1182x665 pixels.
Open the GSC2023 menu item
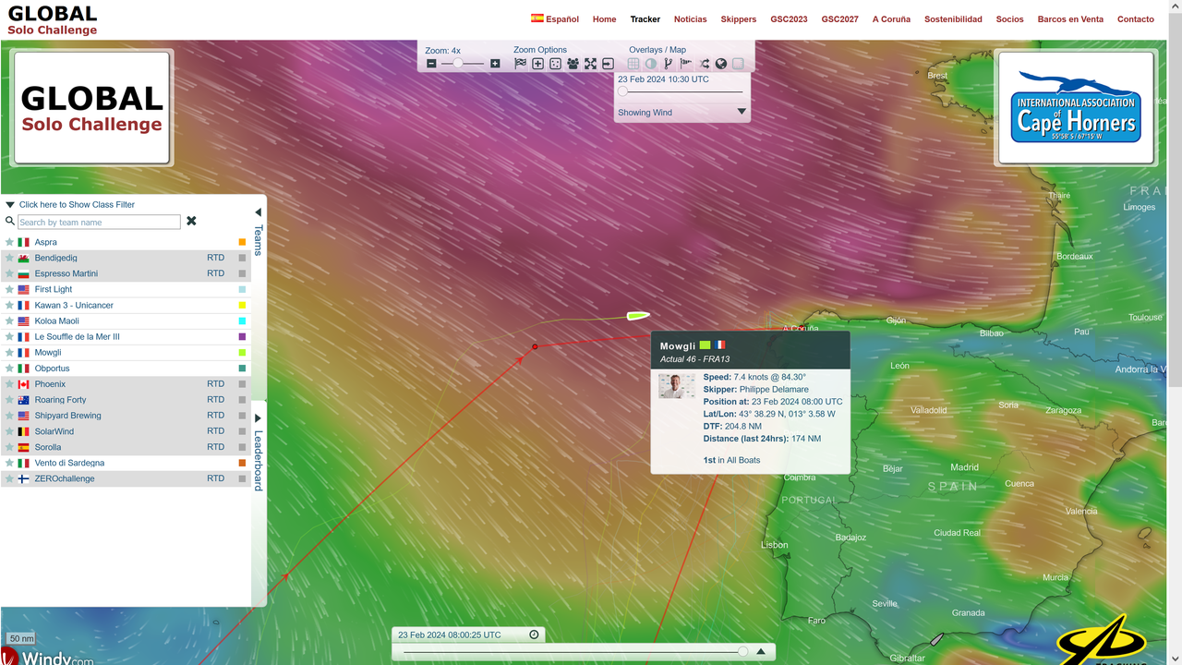[x=789, y=19]
